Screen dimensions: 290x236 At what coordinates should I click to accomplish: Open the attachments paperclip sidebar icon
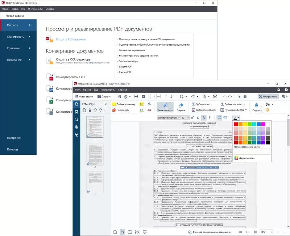76,127
